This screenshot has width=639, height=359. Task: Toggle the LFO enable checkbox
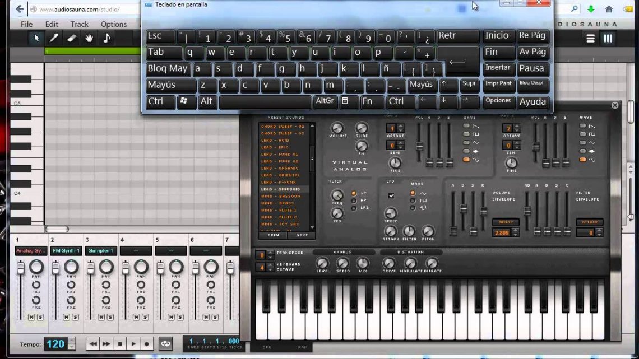(391, 196)
